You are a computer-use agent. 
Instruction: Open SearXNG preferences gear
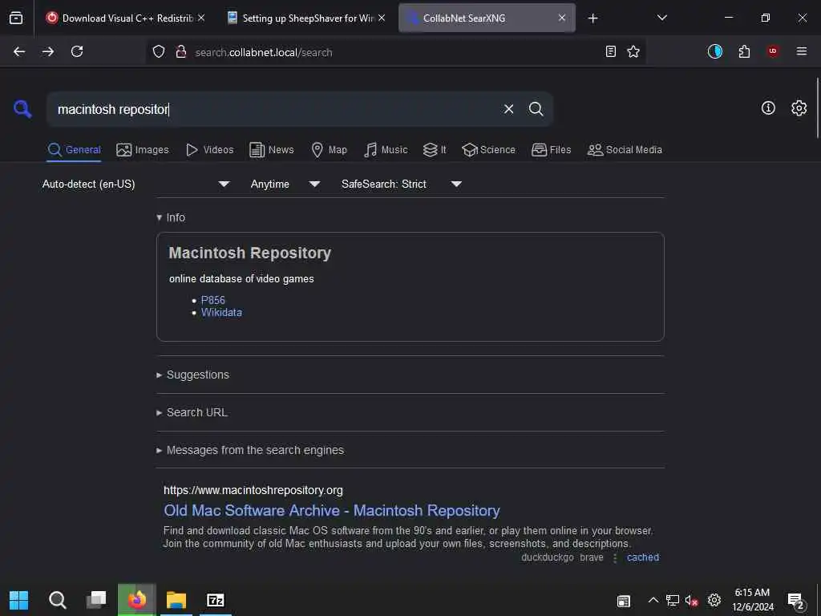click(799, 108)
